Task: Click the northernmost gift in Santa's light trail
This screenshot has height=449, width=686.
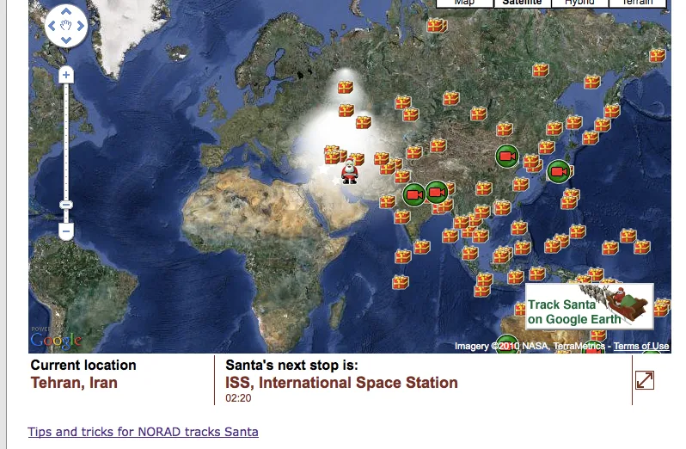Action: pos(346,87)
